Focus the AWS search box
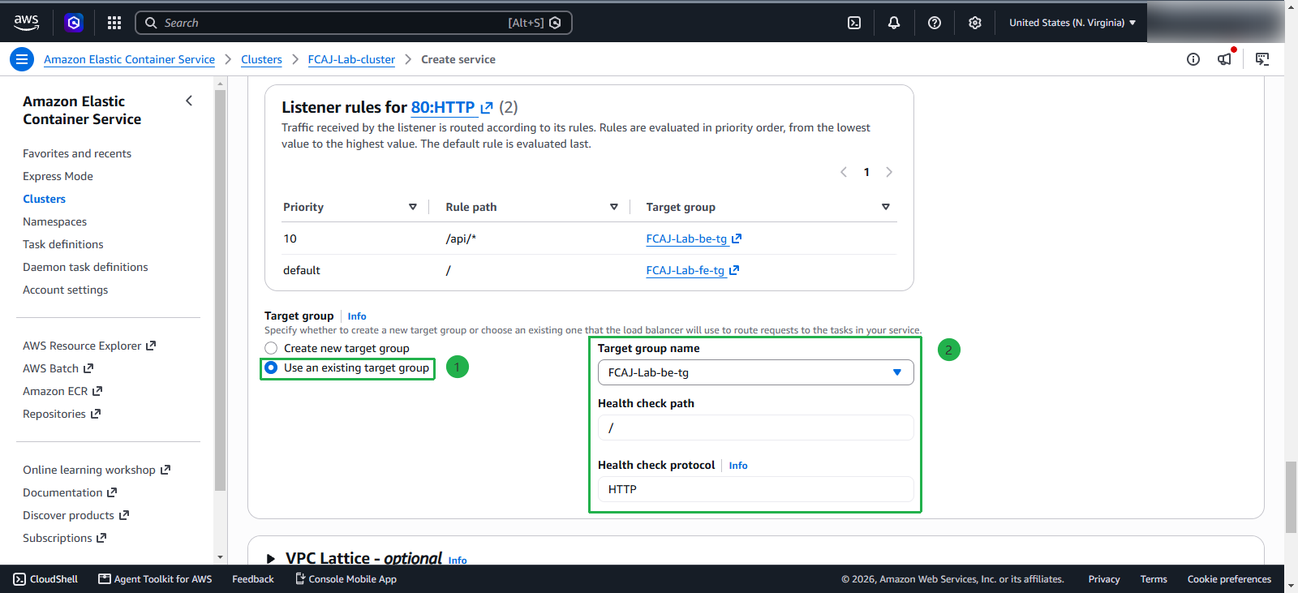The height and width of the screenshot is (593, 1298). [354, 23]
